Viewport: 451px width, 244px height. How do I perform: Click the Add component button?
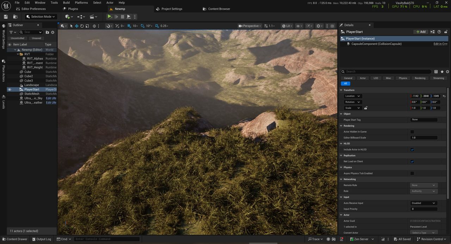tap(421, 32)
